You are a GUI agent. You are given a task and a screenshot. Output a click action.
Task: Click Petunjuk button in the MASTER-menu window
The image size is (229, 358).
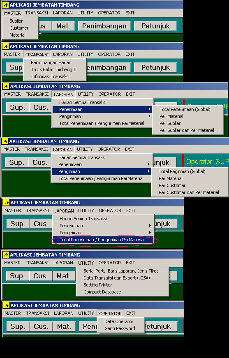155,26
